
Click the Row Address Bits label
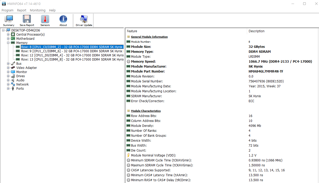click(x=144, y=116)
